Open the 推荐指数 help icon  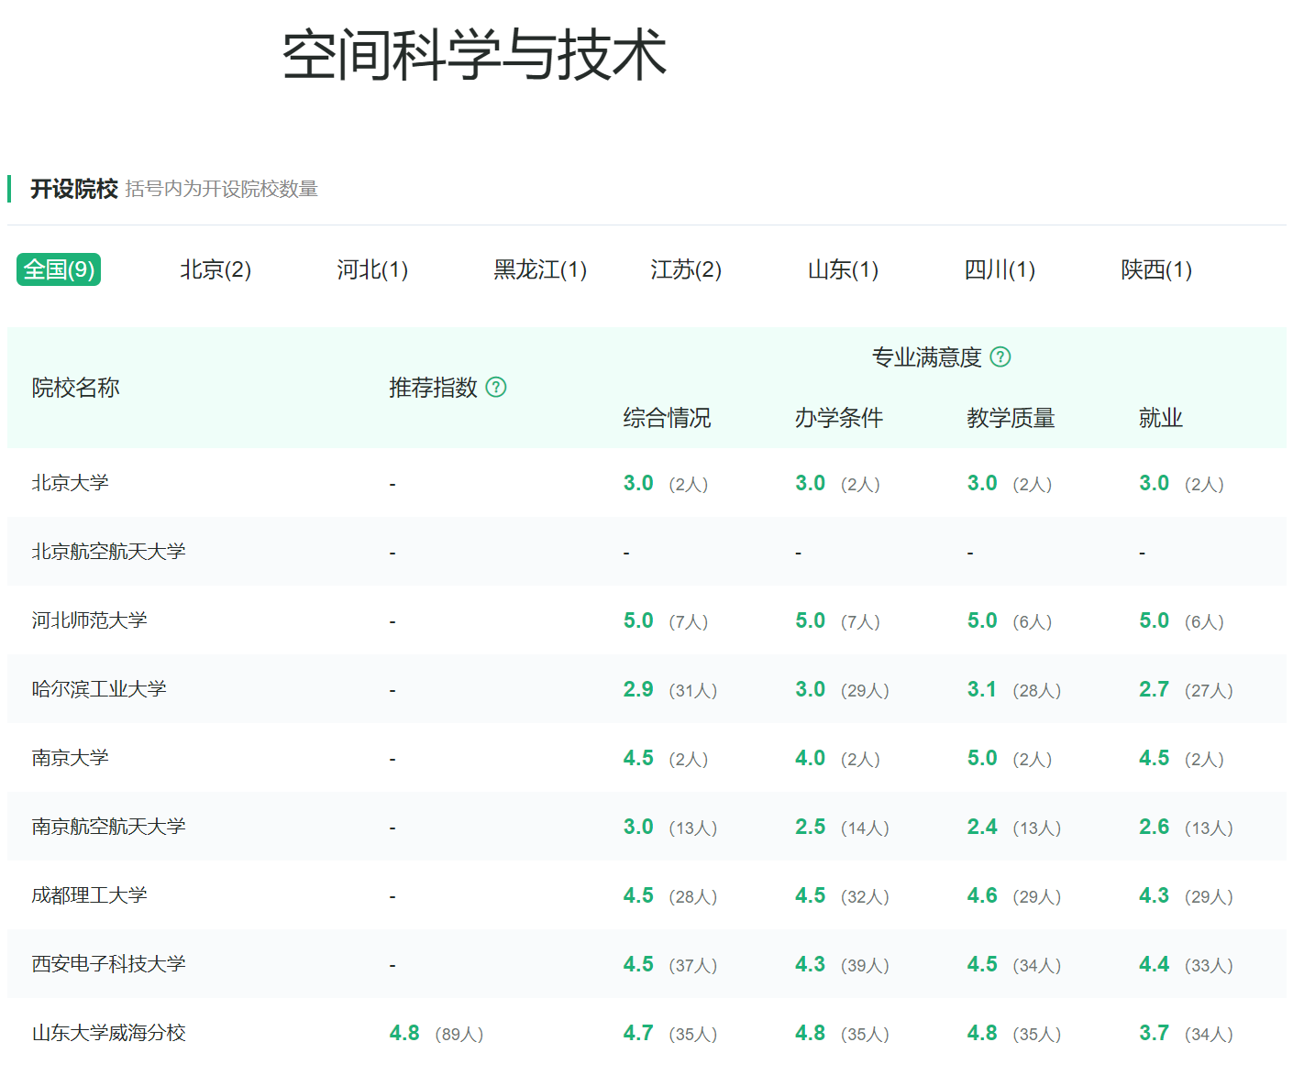click(498, 388)
